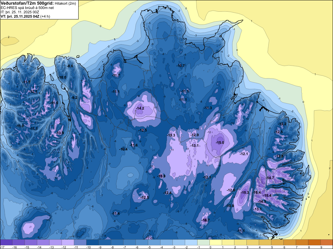Screen dimensions: 333x249
Task: Click the -15.0 temperature value
Action: tap(220, 143)
